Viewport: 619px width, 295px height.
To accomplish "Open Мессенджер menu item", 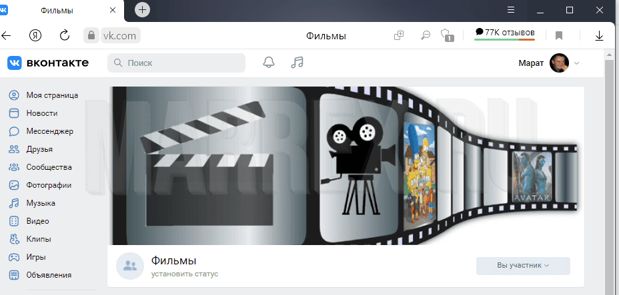I will [50, 131].
